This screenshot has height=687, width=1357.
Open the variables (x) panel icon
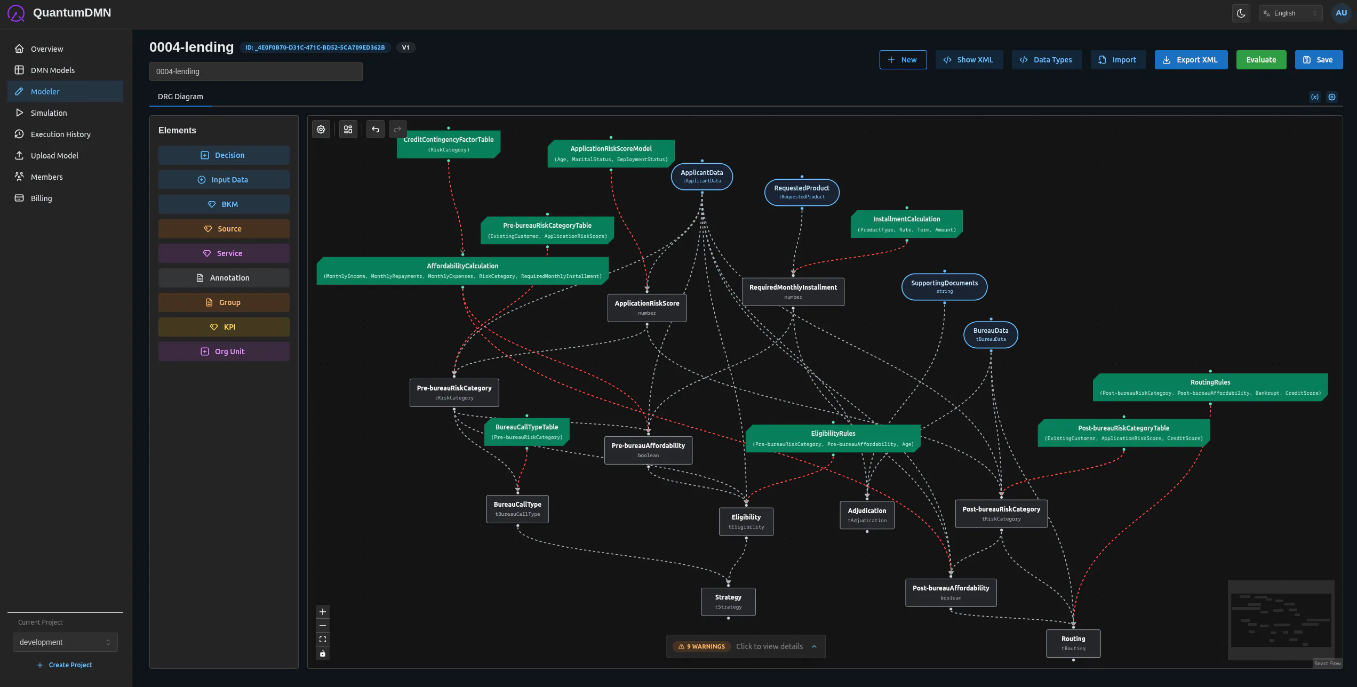pos(1315,97)
